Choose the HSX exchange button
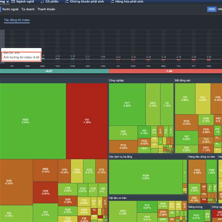This screenshot has height=222, width=222. 212,9
